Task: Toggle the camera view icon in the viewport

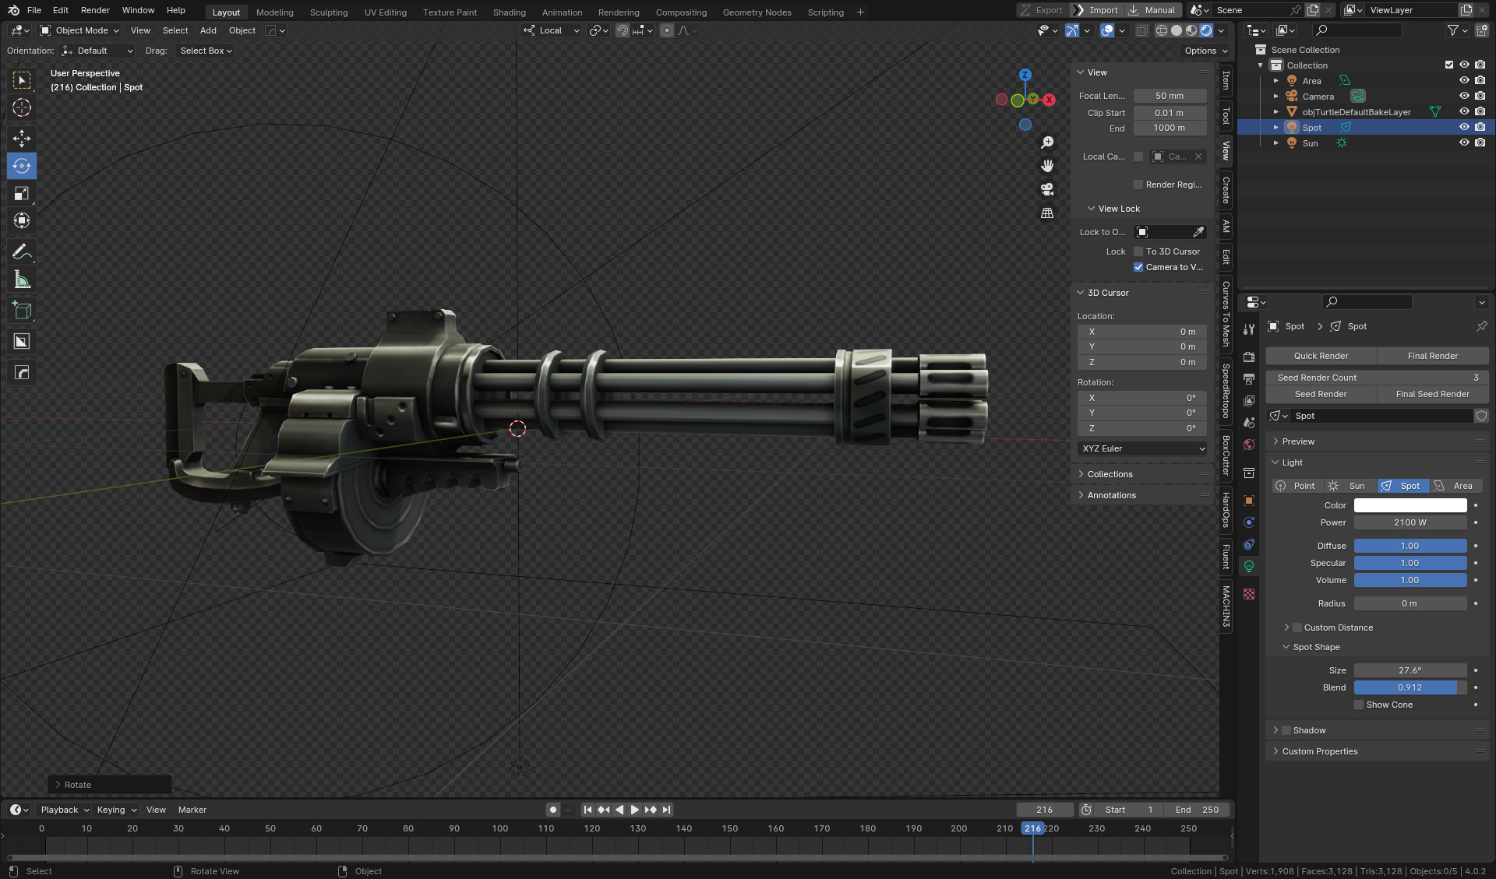Action: pos(1047,189)
